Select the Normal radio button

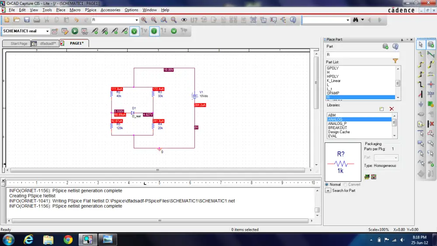[x=326, y=184]
